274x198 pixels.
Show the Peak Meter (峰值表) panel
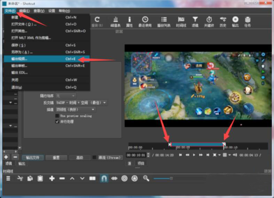(x=116, y=21)
